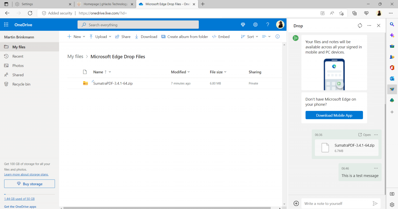Expand the Upload dropdown
The image size is (398, 209).
(x=110, y=36)
